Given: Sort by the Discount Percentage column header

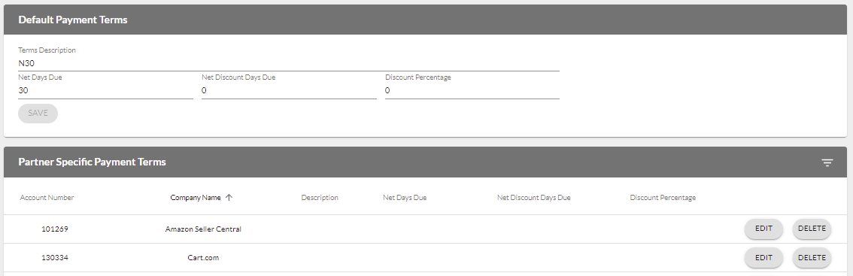Looking at the screenshot, I should point(663,198).
